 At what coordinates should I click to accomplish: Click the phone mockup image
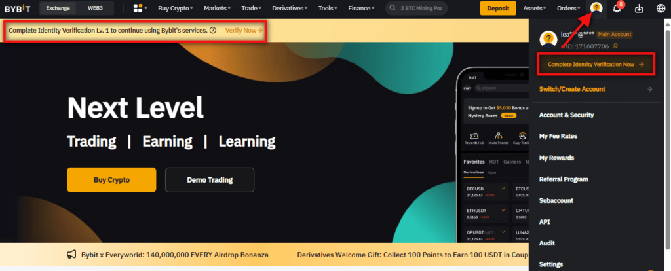click(x=491, y=154)
